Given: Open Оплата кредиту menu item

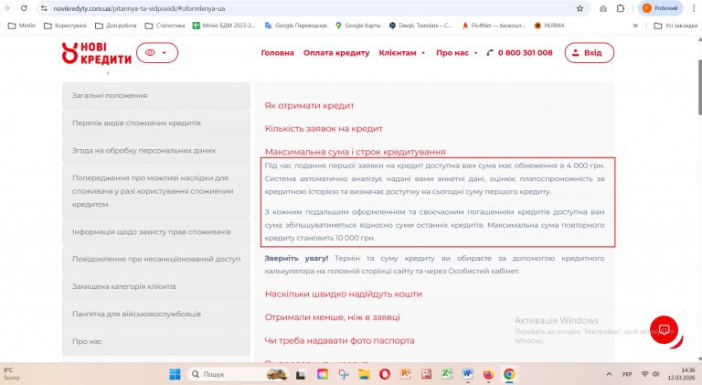Looking at the screenshot, I should tap(336, 53).
